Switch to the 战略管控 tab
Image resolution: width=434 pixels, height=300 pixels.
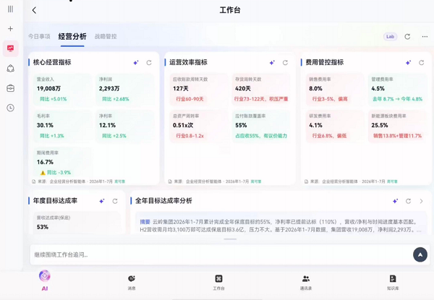click(106, 36)
